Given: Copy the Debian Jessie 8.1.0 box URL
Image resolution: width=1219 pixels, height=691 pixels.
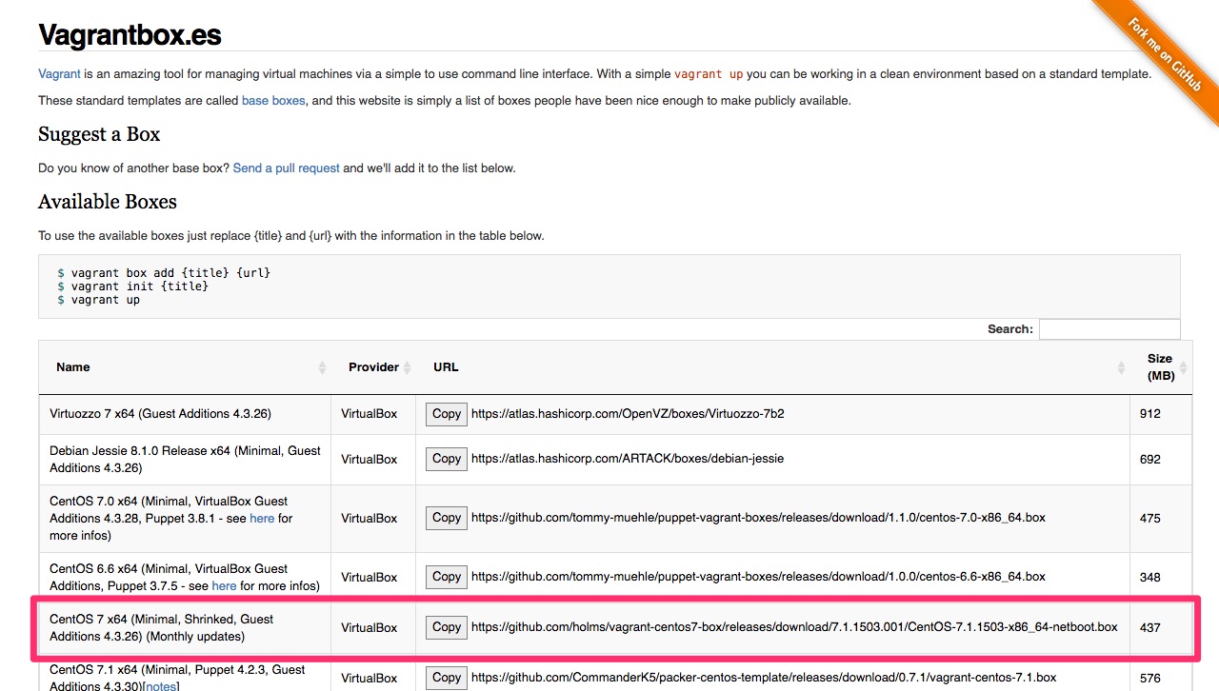Looking at the screenshot, I should 446,459.
